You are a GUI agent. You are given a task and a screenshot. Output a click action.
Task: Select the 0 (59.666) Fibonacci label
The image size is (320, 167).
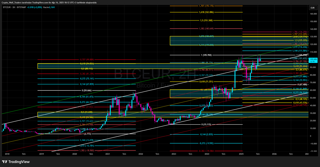point(87,90)
